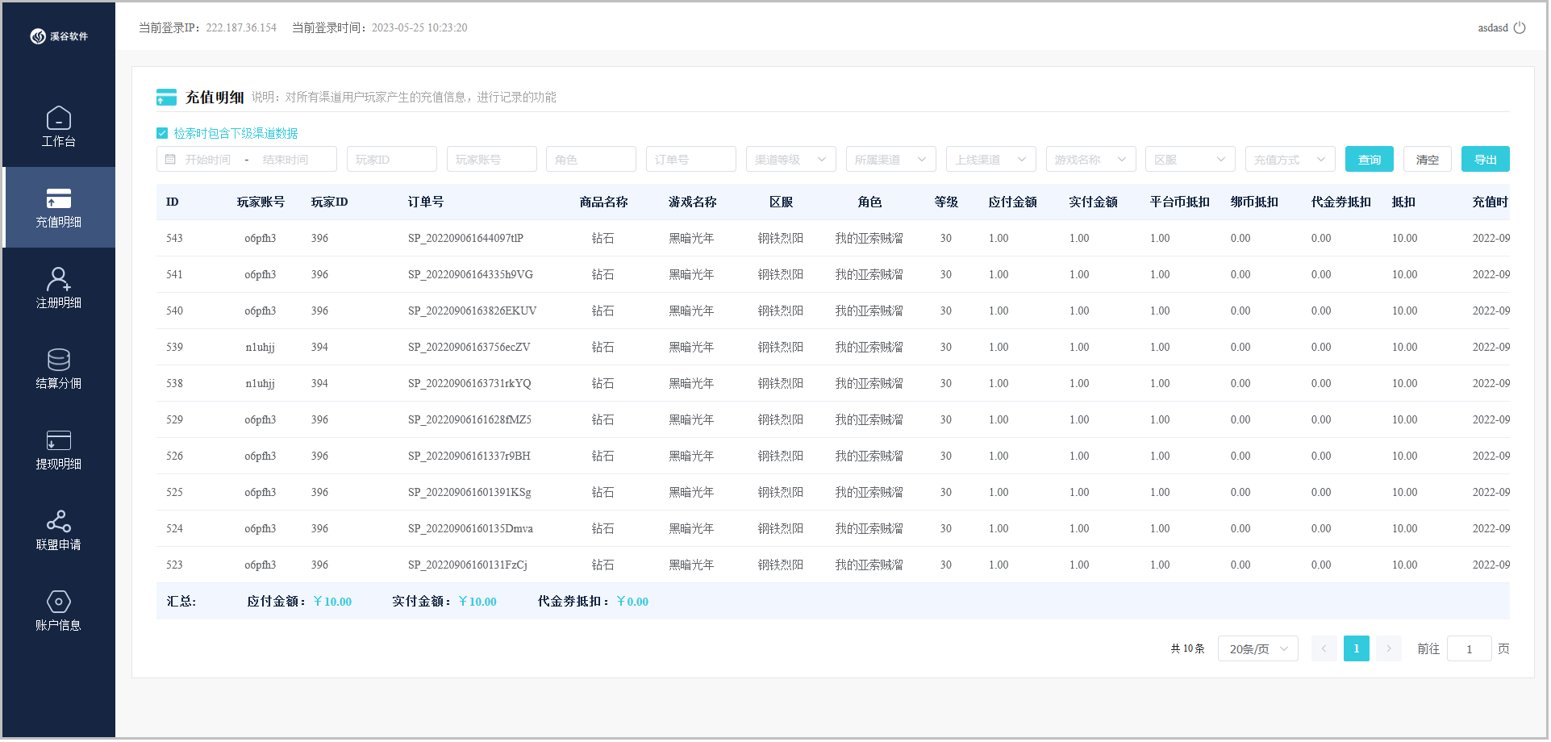
Task: Click ID 543 cell
Action: (174, 239)
